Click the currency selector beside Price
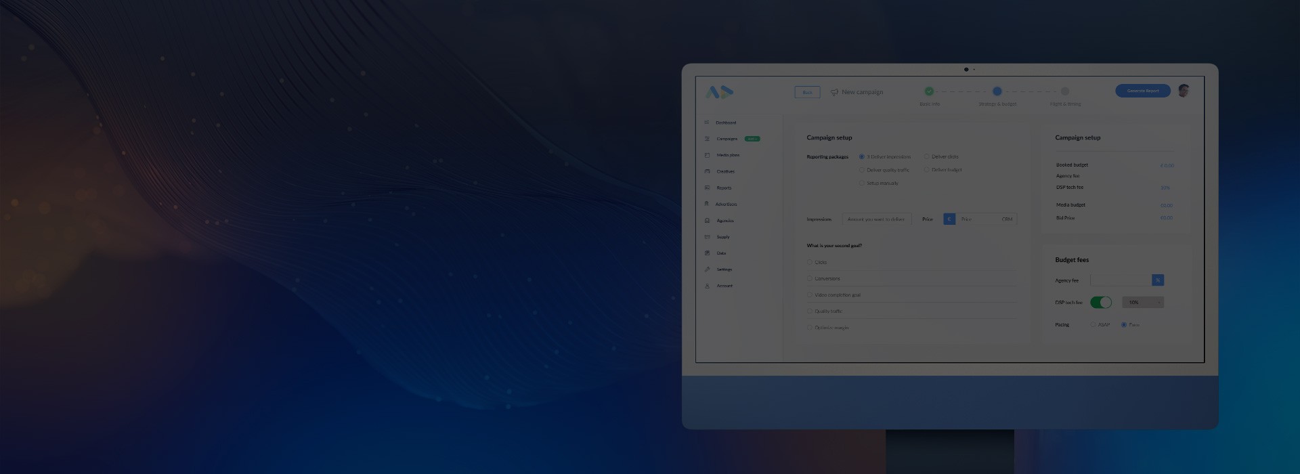The width and height of the screenshot is (1300, 474). (949, 219)
